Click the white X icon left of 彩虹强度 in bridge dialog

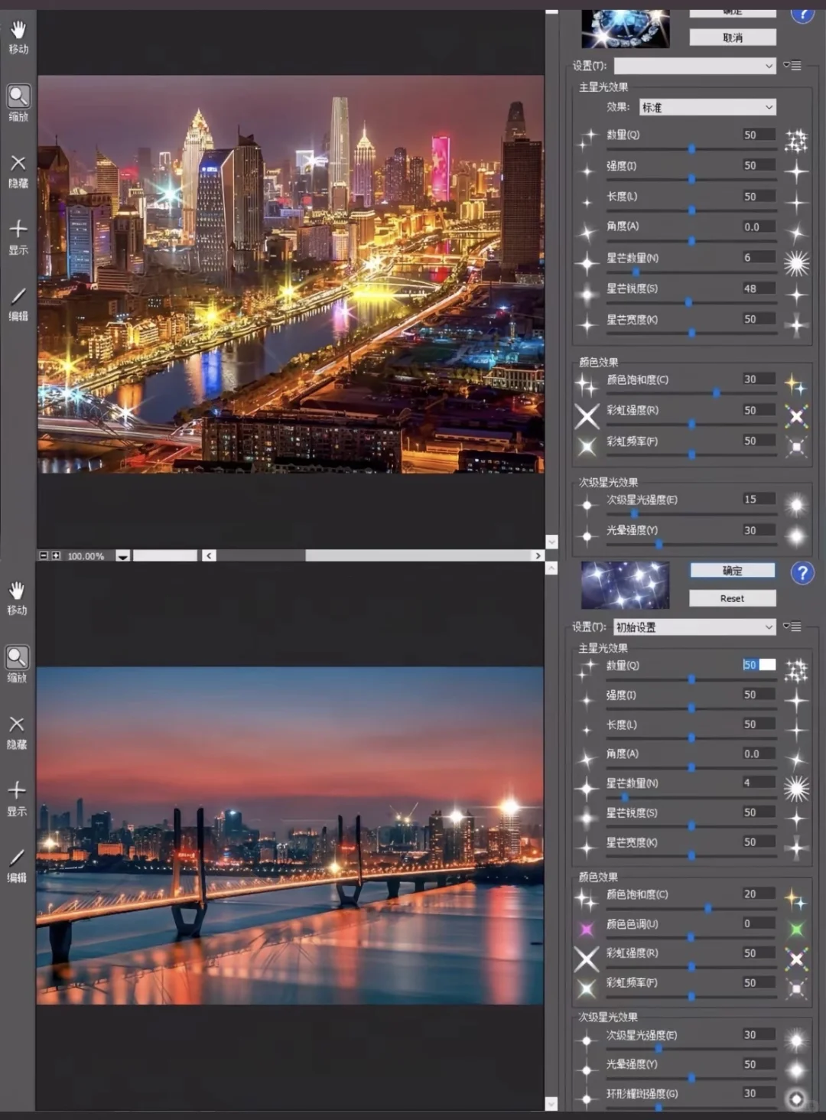[x=587, y=959]
